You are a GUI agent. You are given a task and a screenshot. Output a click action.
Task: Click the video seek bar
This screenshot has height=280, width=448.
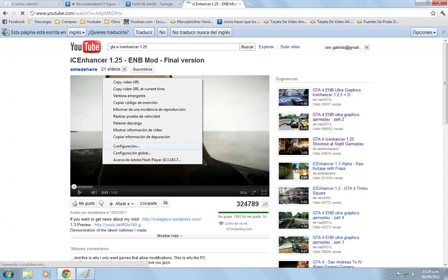(x=170, y=187)
